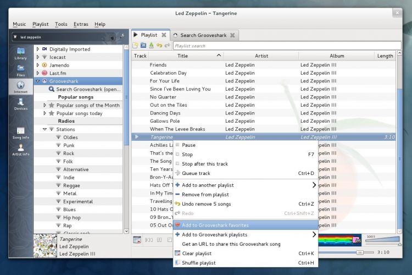Open the Library sidebar panel
The image size is (412, 275).
tap(20, 53)
